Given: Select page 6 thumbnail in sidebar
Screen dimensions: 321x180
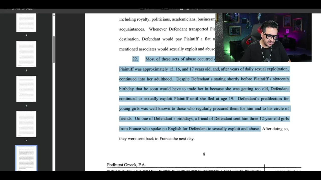Looking at the screenshot, I should [26, 89].
